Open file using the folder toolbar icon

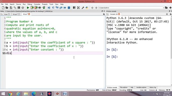click(x=7, y=8)
